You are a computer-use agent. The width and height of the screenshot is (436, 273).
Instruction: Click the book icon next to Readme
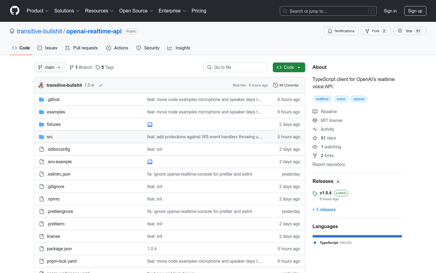click(x=315, y=112)
